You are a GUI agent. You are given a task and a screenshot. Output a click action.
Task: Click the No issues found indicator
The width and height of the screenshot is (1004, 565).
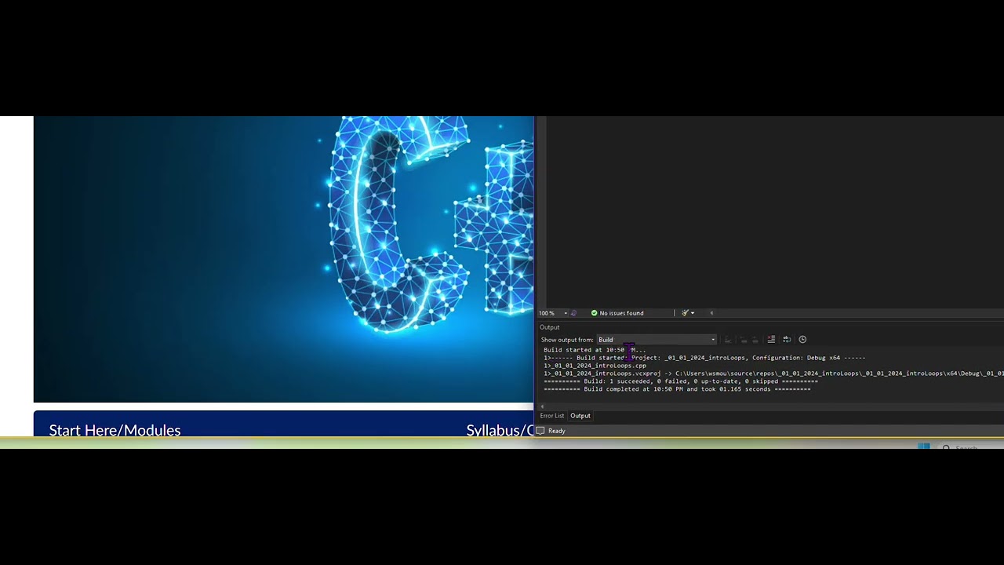(x=617, y=313)
